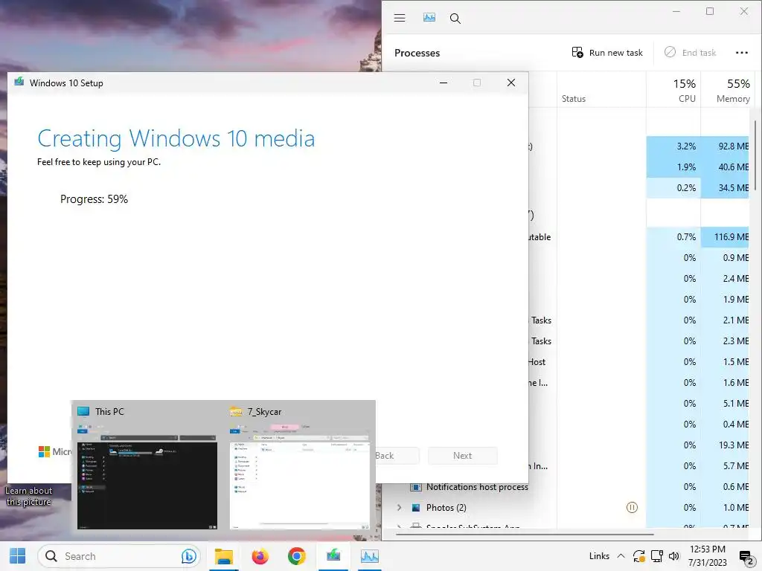Select the row with 116.9 MB memory

[x=639, y=237]
